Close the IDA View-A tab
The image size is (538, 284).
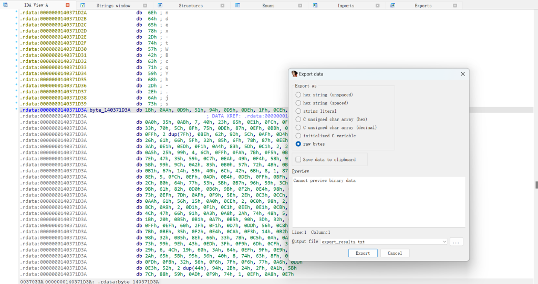click(x=67, y=5)
